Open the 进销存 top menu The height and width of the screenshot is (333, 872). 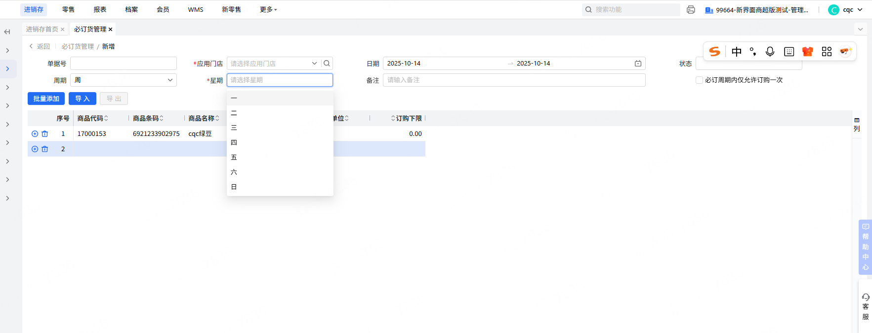[34, 9]
